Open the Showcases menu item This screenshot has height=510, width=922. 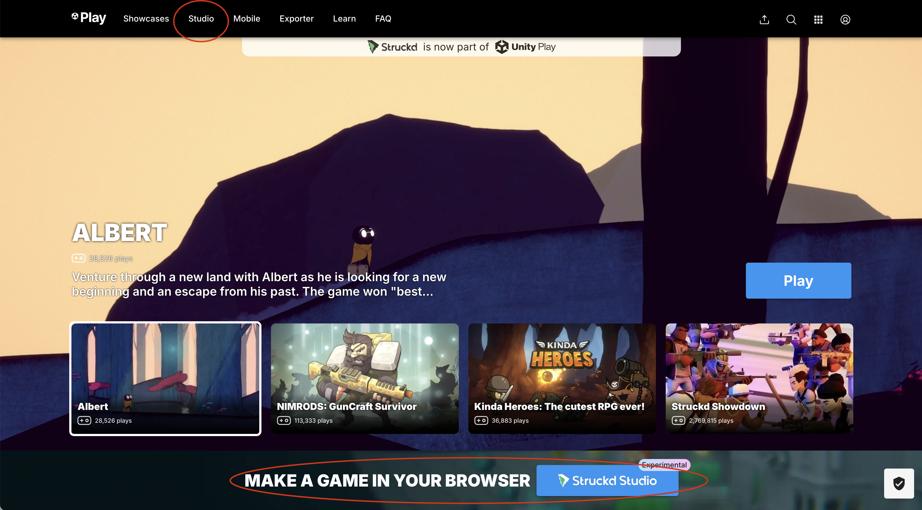click(x=146, y=19)
